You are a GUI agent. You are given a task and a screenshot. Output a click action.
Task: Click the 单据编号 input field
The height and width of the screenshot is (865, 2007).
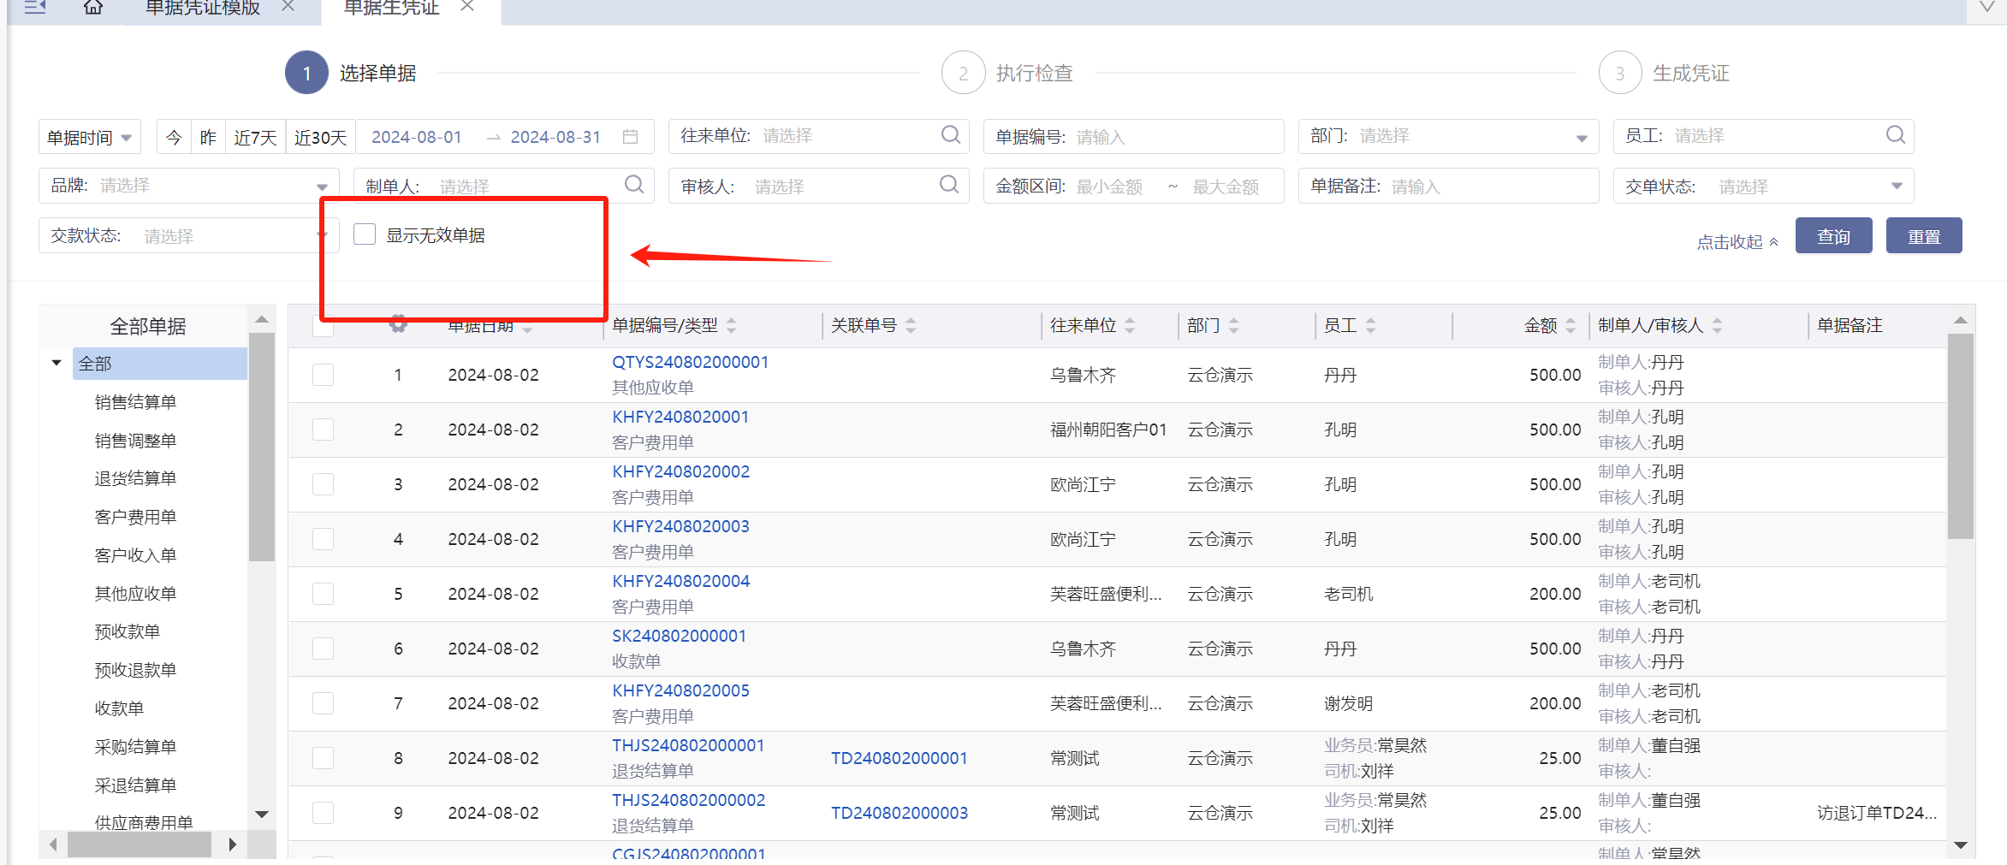(1173, 137)
